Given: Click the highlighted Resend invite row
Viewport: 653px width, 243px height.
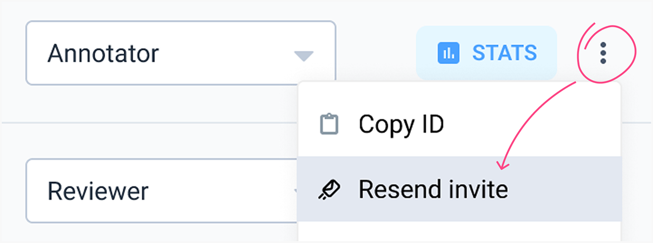Looking at the screenshot, I should (x=458, y=190).
